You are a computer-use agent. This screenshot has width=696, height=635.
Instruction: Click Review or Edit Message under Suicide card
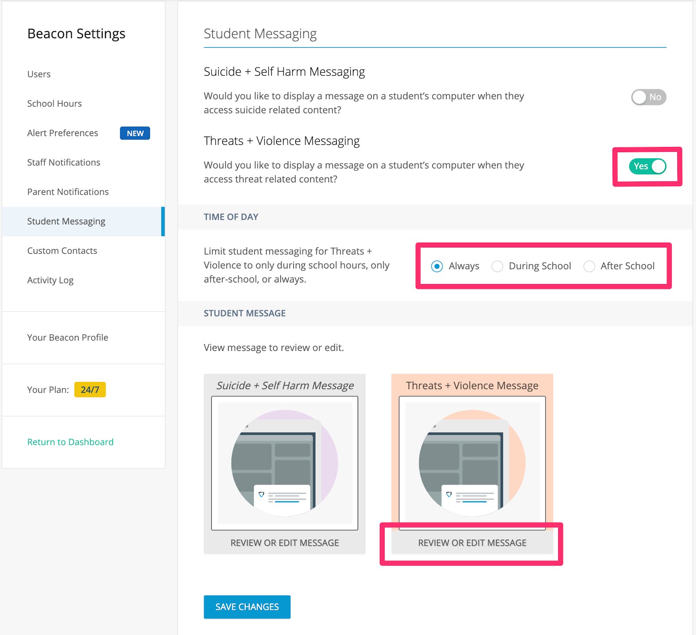click(x=284, y=543)
